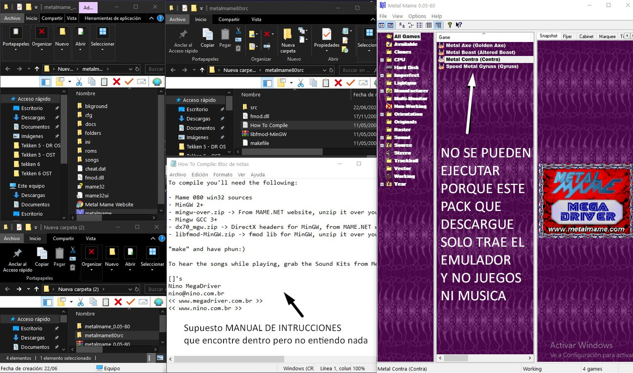Open Options menu in Metal Mame
633x373 pixels.
[x=417, y=16]
